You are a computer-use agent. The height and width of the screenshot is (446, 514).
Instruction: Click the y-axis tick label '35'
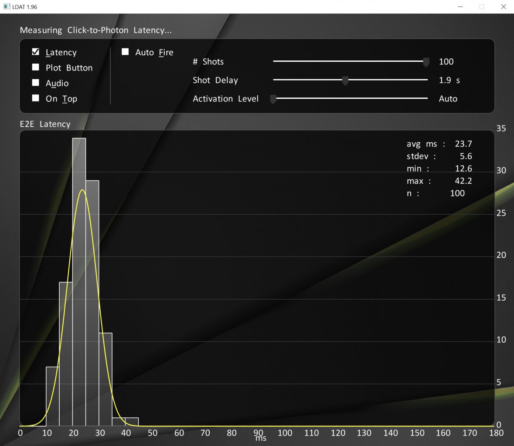[x=501, y=128]
